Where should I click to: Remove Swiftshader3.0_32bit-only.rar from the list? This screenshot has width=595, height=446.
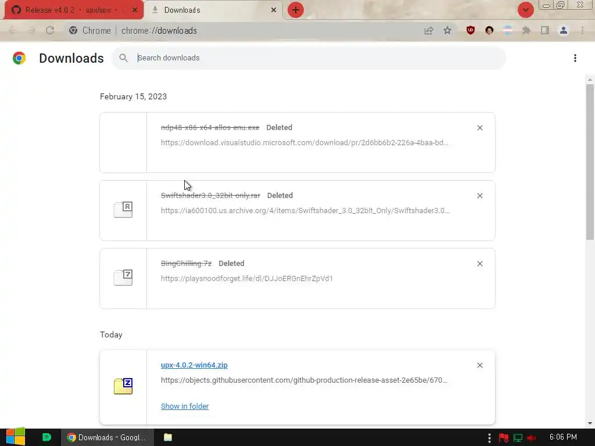point(479,196)
